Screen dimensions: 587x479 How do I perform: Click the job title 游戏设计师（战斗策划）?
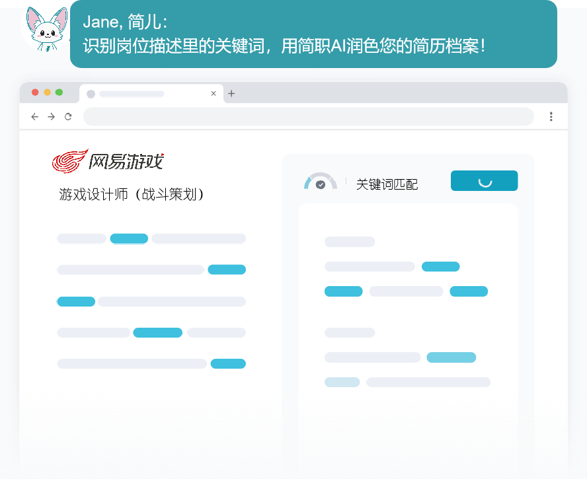[x=132, y=194]
